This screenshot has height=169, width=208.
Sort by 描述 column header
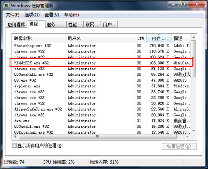pos(181,38)
